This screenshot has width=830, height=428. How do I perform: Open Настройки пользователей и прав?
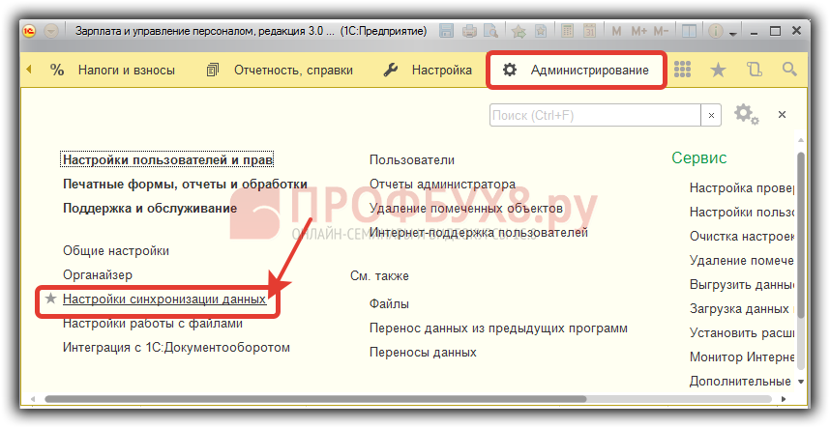coord(167,159)
